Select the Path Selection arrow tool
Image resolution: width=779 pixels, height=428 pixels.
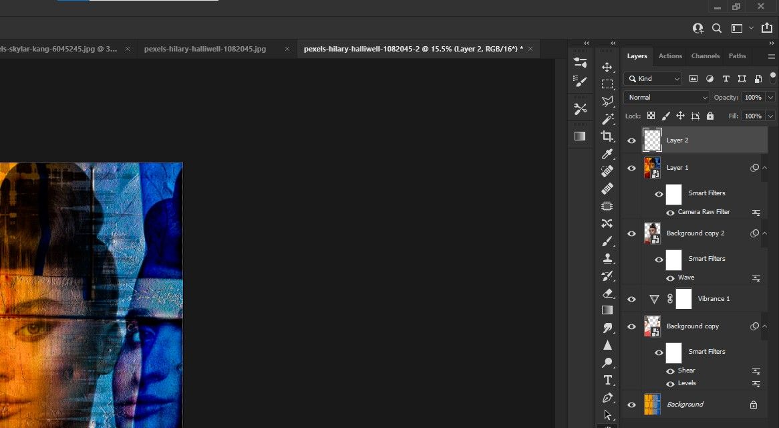coord(607,415)
